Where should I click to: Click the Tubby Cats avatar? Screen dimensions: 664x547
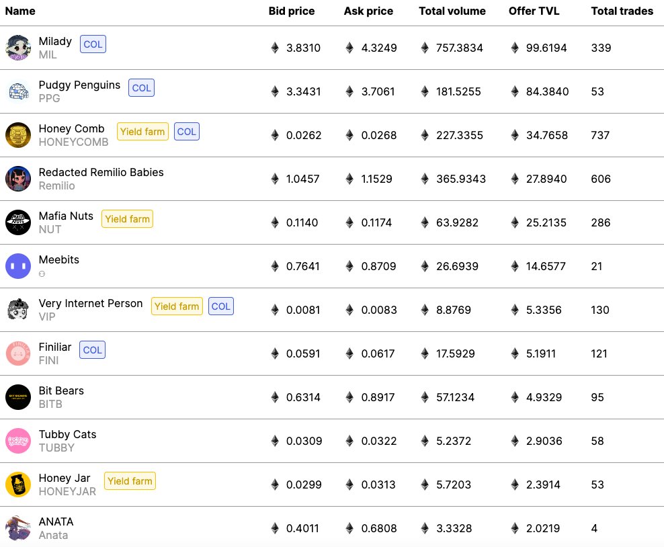pos(18,441)
